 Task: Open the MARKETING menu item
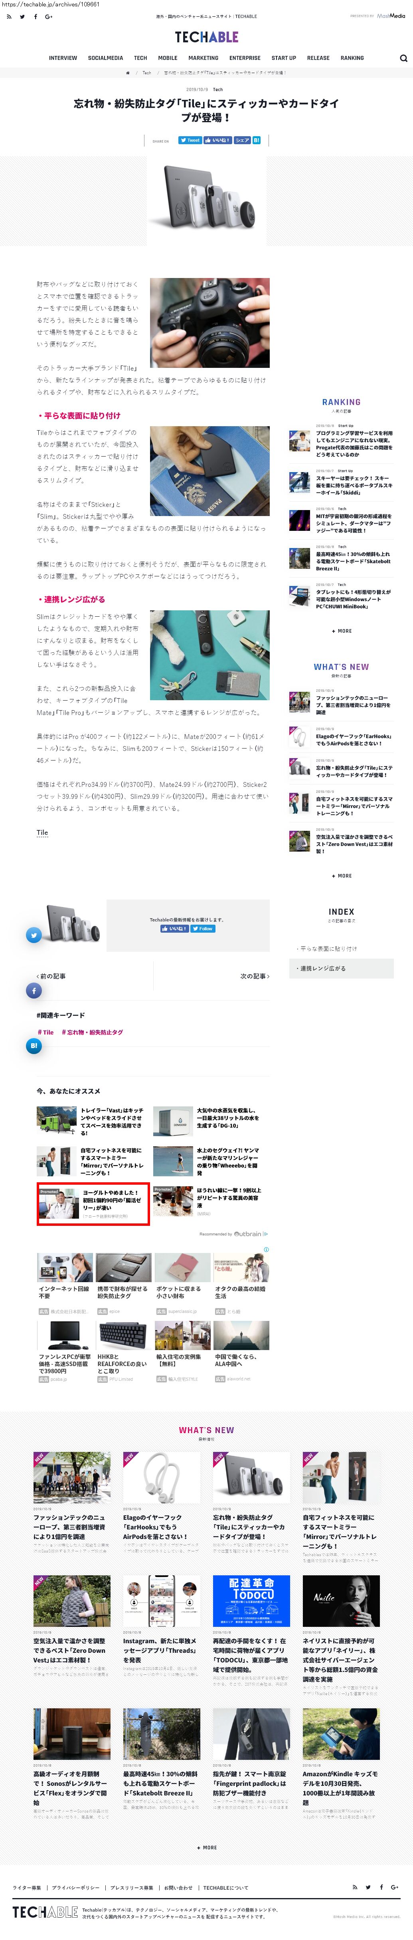(203, 58)
